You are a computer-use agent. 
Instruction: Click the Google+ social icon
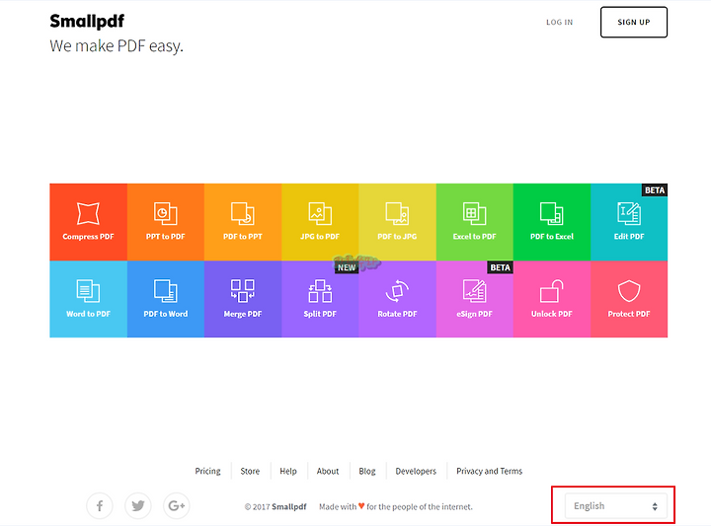177,505
